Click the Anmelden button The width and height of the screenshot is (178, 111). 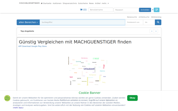point(145,10)
